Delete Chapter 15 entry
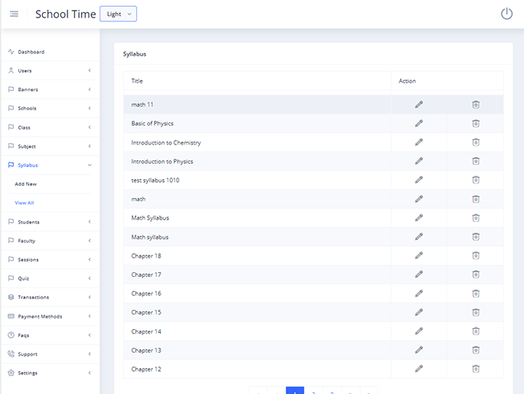This screenshot has height=394, width=524. tap(476, 312)
